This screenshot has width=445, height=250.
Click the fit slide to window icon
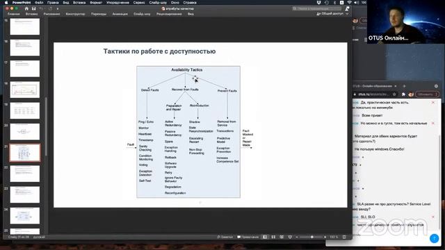(x=344, y=237)
